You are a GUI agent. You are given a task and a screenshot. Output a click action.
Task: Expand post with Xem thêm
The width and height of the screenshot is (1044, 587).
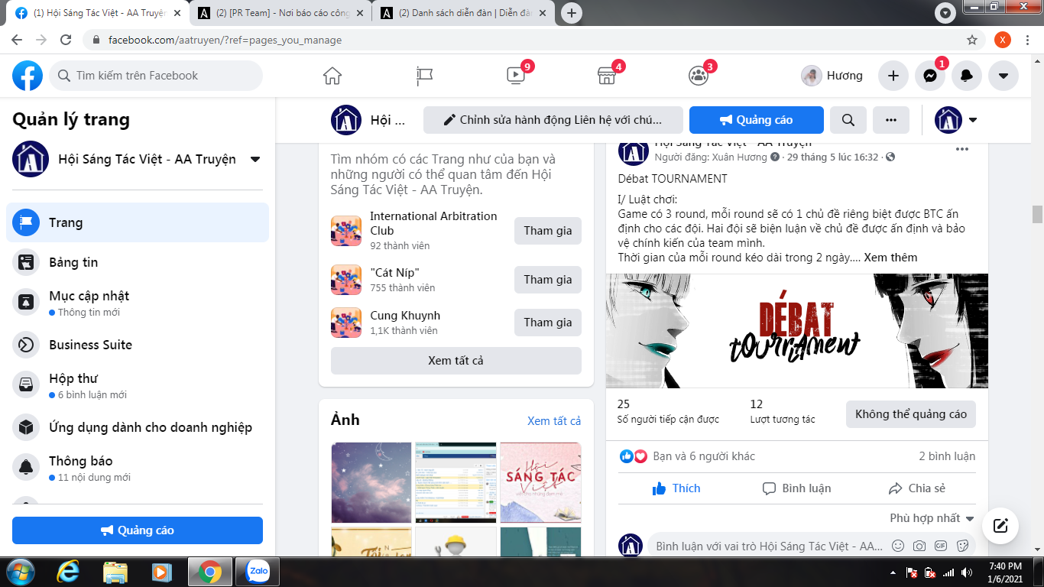tap(890, 258)
